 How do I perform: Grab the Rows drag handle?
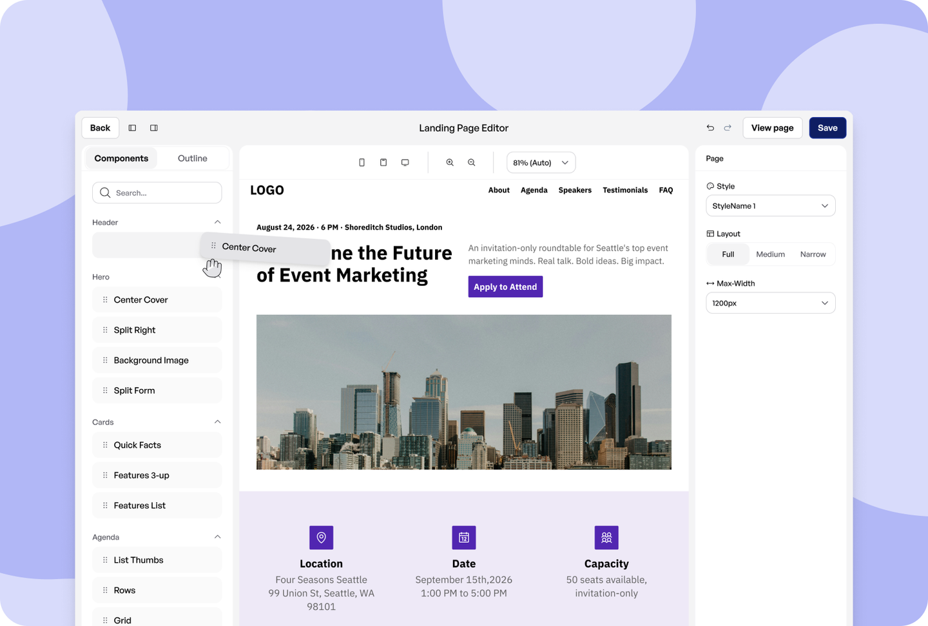pos(105,590)
